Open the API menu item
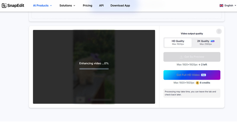The image size is (237, 133). [101, 6]
